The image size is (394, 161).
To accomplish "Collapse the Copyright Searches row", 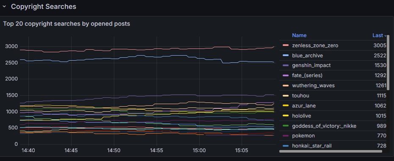I will [4, 6].
